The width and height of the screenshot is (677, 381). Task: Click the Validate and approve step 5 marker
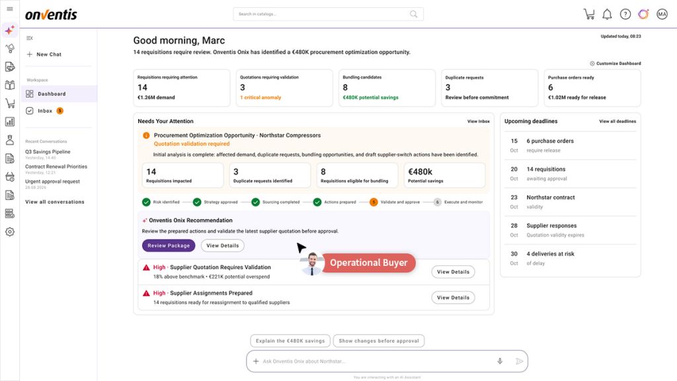click(x=374, y=202)
